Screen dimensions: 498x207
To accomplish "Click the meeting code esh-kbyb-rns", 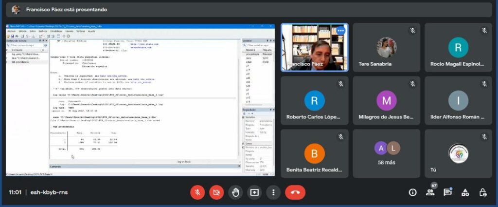I will click(49, 192).
